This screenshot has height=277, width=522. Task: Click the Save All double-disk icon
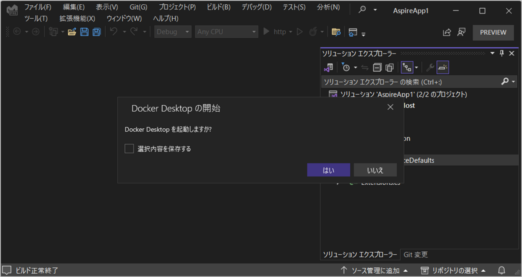[x=97, y=32]
